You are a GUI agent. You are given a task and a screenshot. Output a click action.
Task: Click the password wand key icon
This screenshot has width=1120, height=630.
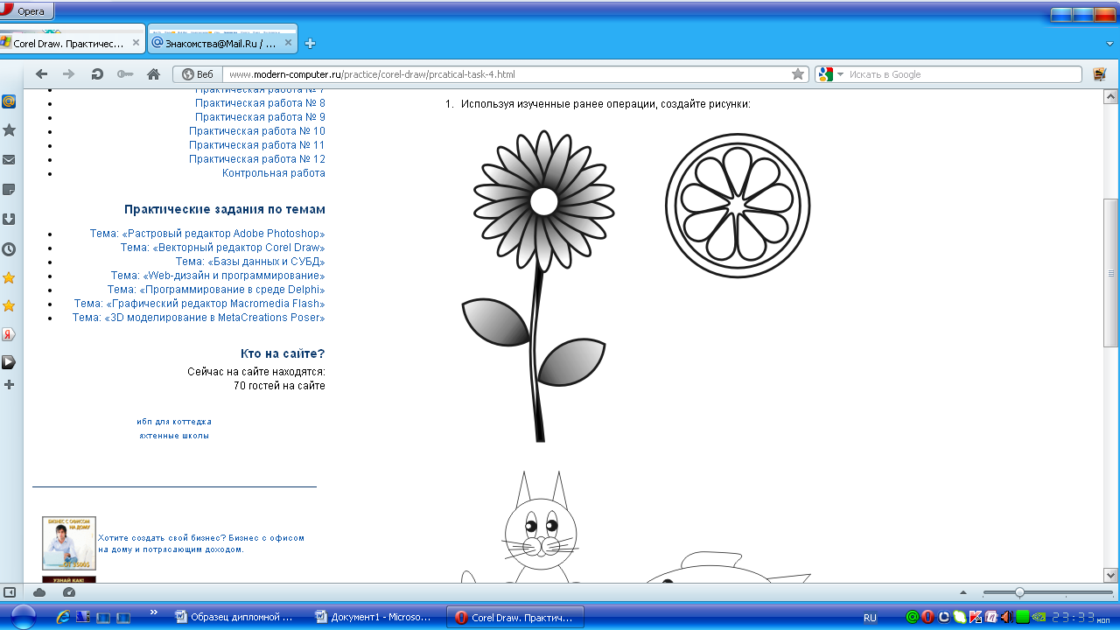point(125,74)
